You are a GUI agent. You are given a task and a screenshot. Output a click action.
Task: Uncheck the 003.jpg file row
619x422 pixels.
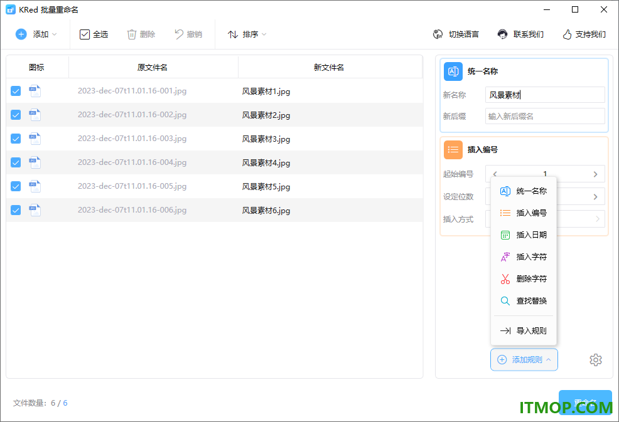pyautogui.click(x=16, y=139)
